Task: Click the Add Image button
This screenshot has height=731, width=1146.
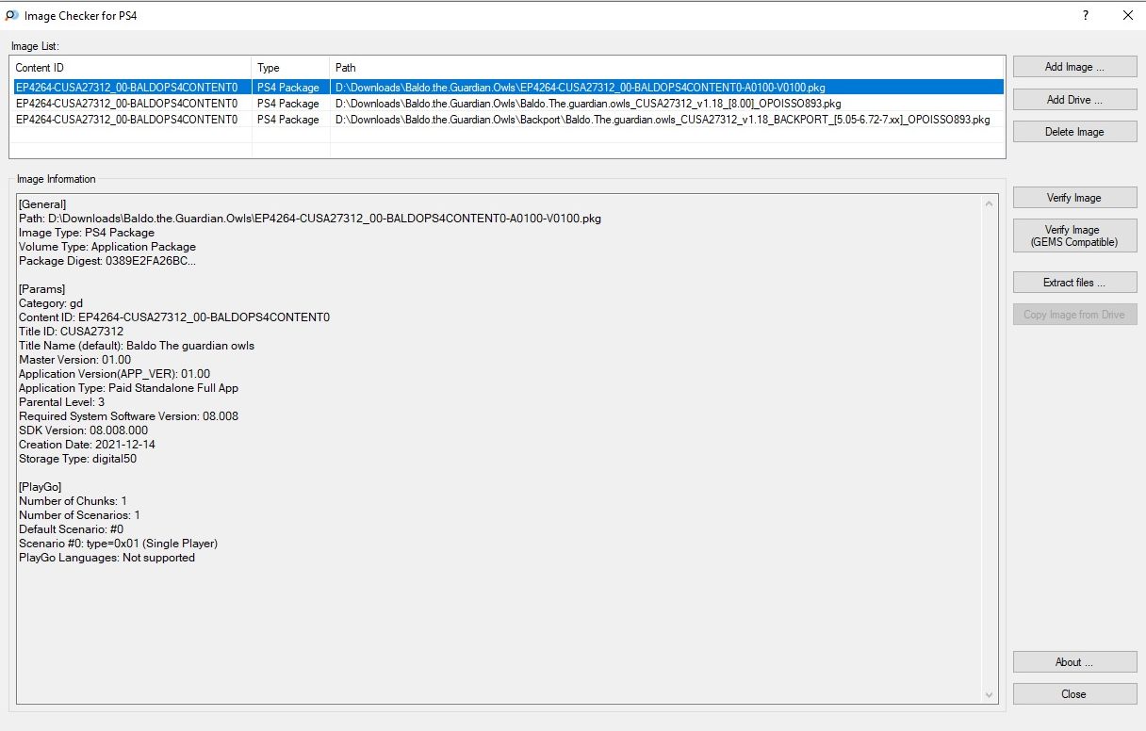Action: (1074, 67)
